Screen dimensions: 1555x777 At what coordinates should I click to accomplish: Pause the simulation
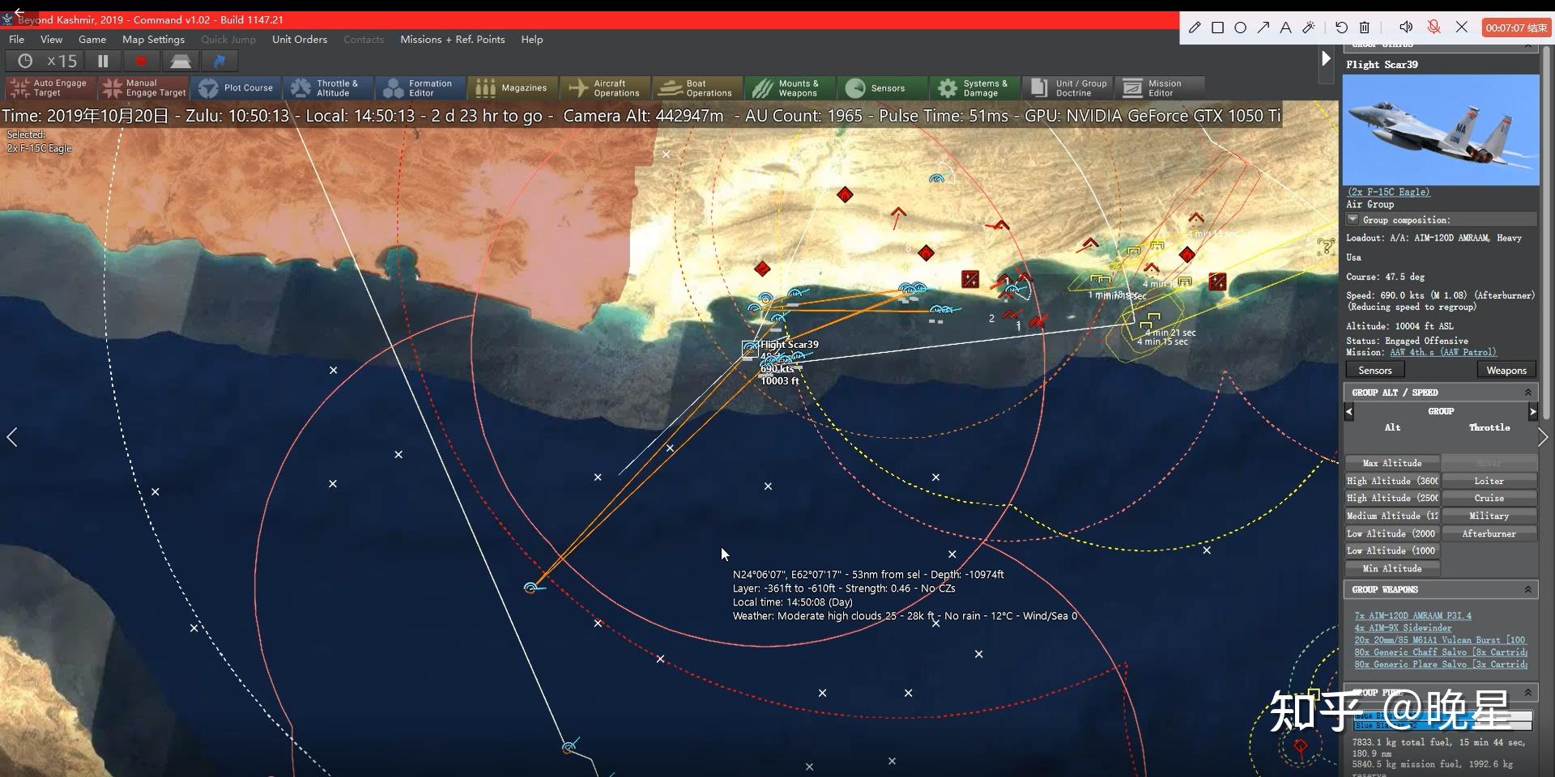(x=103, y=61)
